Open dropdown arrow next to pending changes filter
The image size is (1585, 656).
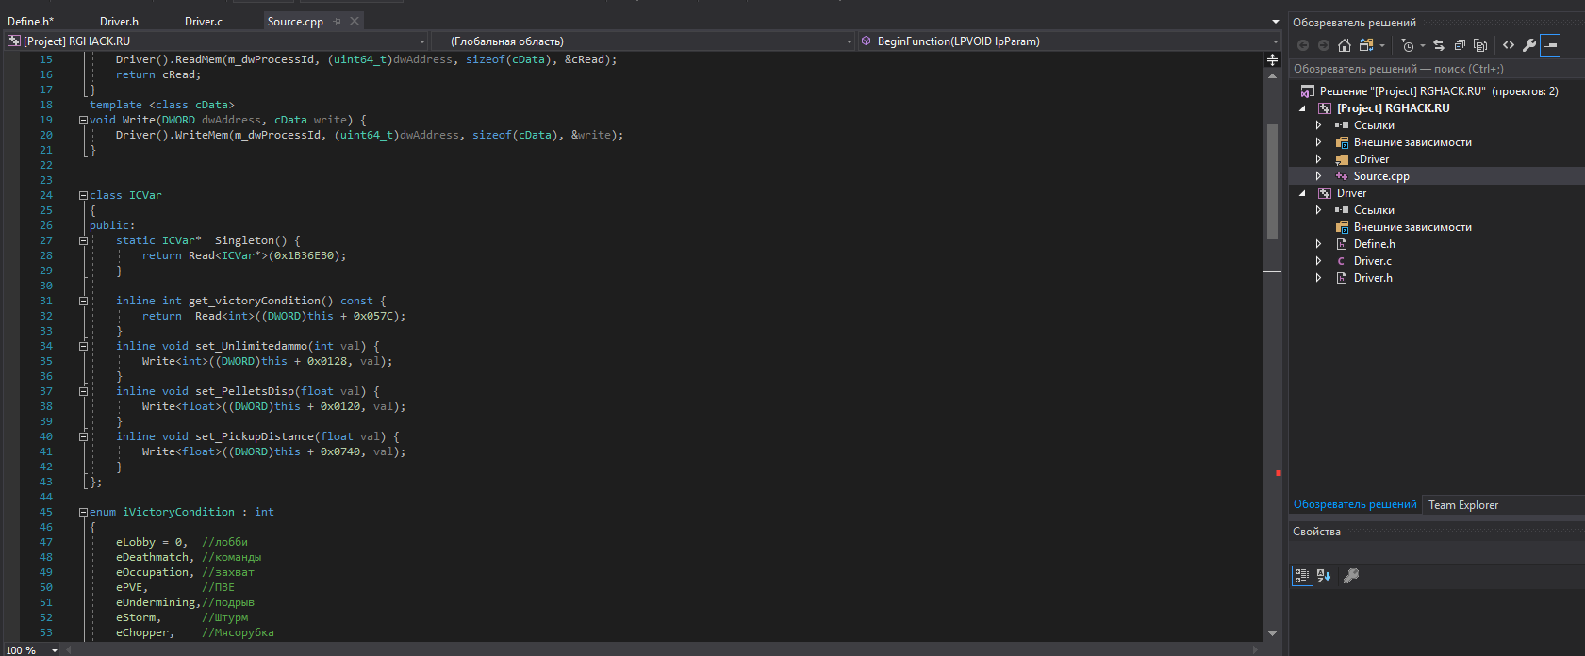pos(1422,45)
